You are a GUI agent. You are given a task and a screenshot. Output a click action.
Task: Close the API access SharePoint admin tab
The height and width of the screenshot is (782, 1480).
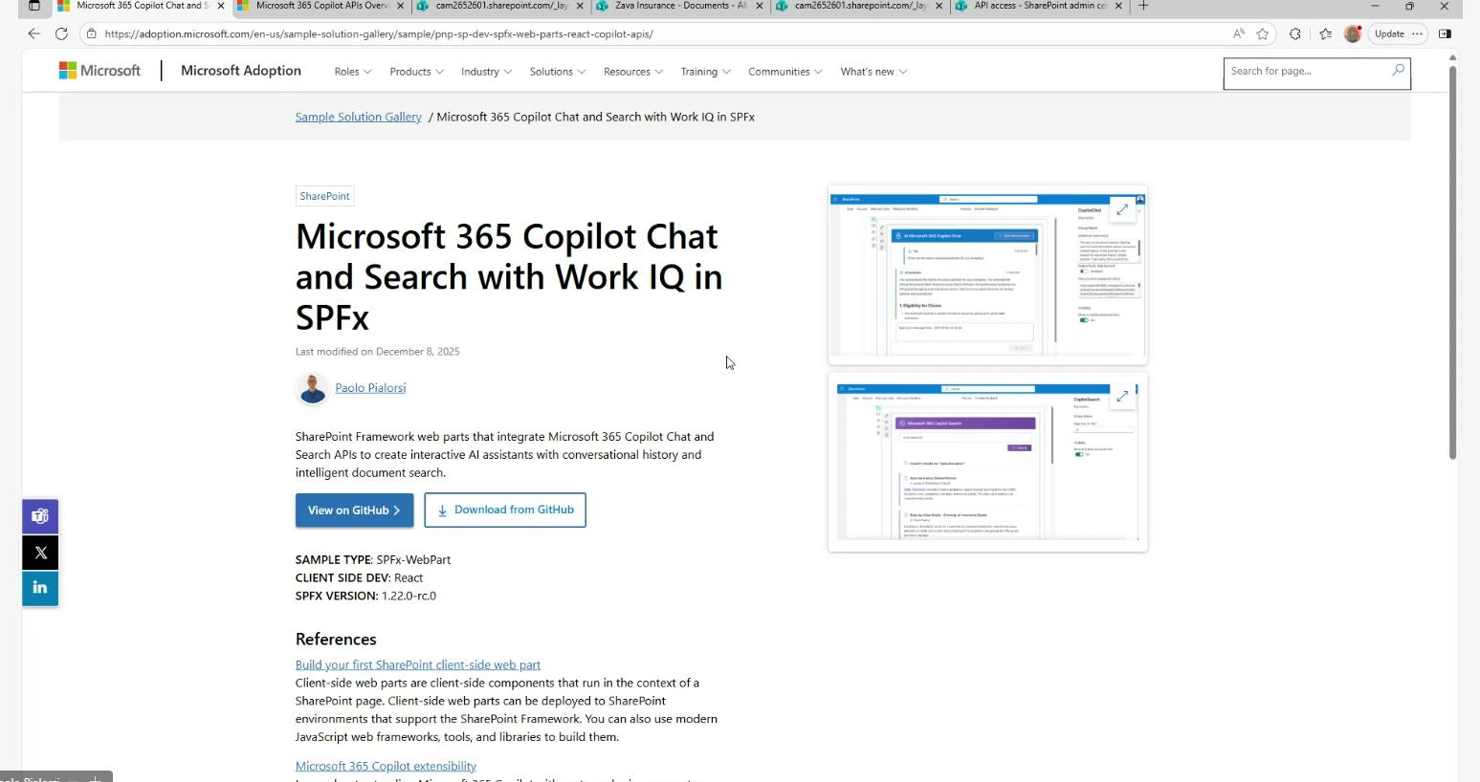pyautogui.click(x=1118, y=6)
